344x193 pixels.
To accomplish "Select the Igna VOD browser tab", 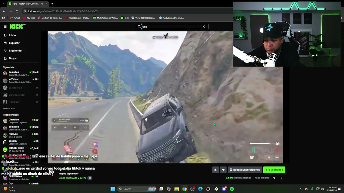I will [x=26, y=4].
